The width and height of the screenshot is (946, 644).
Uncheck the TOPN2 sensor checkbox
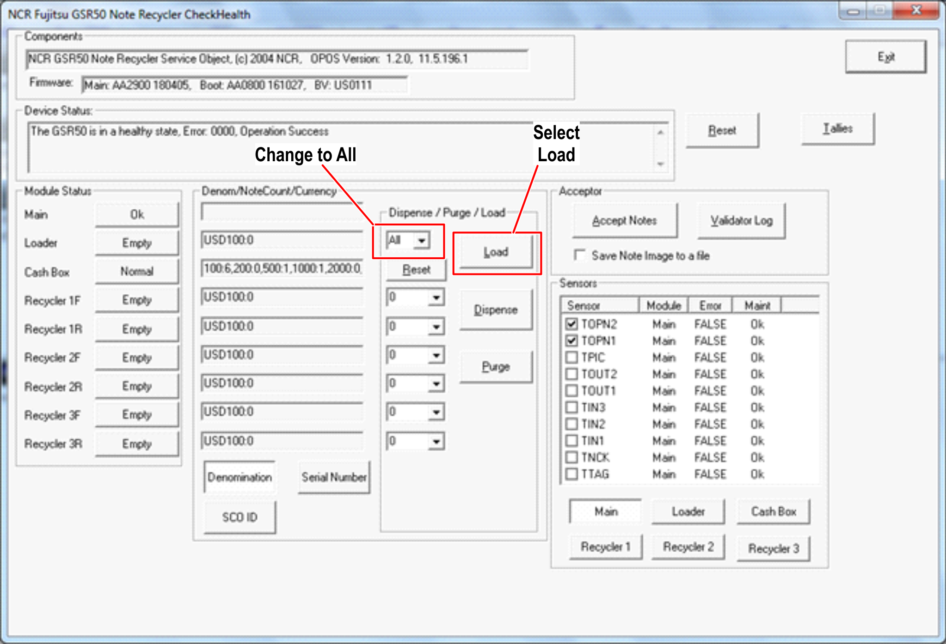tap(572, 324)
